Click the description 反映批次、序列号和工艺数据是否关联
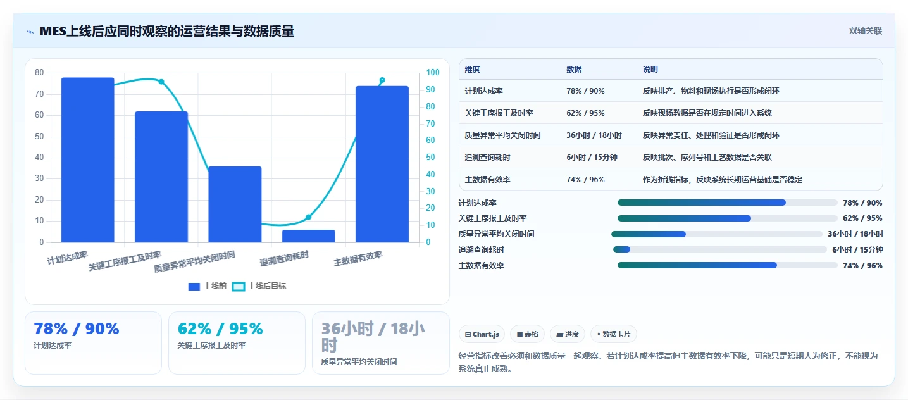Image resolution: width=908 pixels, height=400 pixels. coord(707,158)
